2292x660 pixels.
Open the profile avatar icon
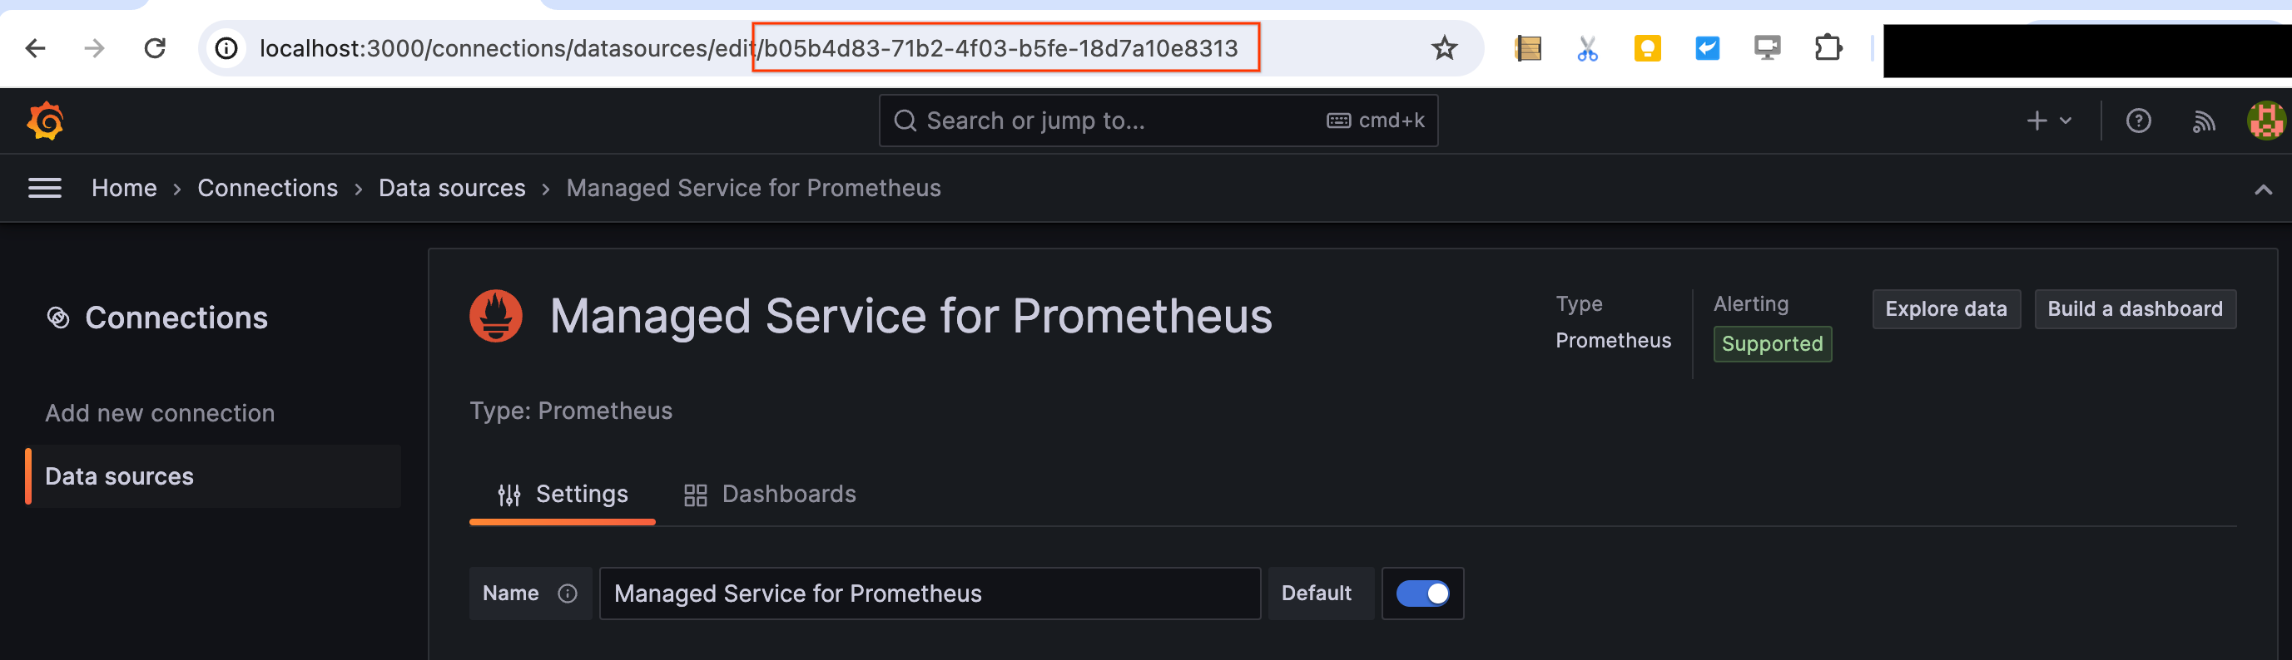coord(2267,120)
